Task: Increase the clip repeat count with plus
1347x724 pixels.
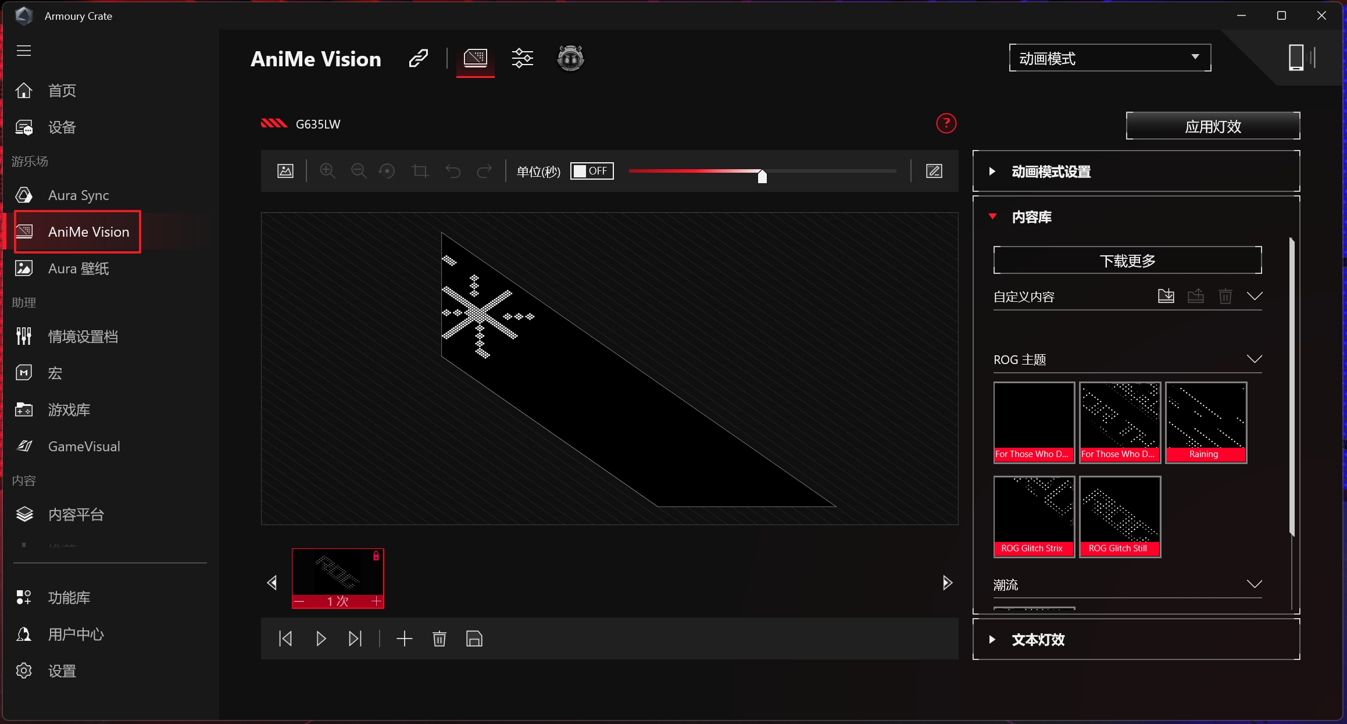Action: (x=376, y=601)
